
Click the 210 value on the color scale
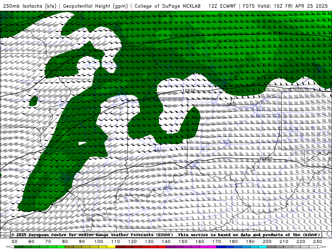[284, 242]
